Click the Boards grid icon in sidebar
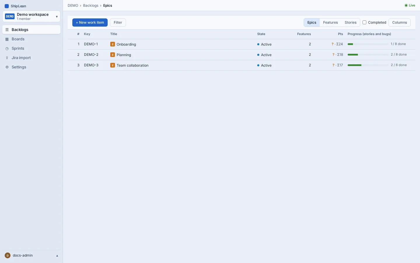Image resolution: width=420 pixels, height=263 pixels. (7, 39)
